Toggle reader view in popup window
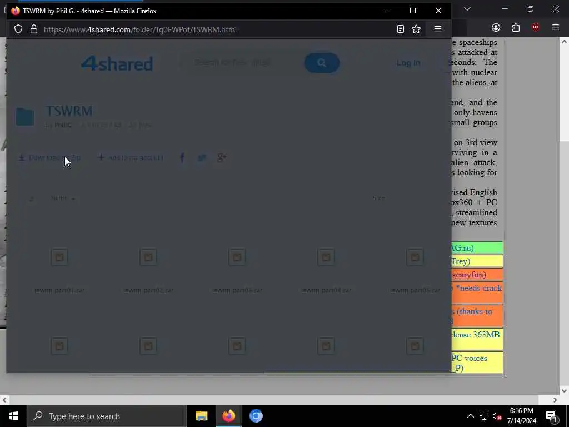The height and width of the screenshot is (427, 569). pyautogui.click(x=400, y=29)
